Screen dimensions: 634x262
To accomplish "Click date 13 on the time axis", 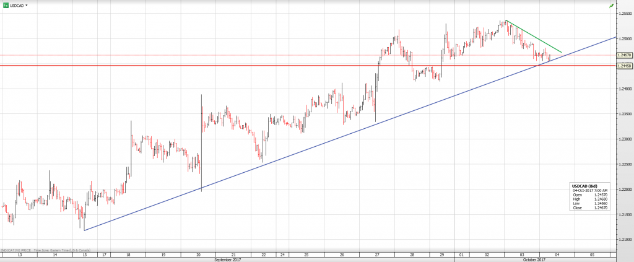I will [x=20, y=255].
